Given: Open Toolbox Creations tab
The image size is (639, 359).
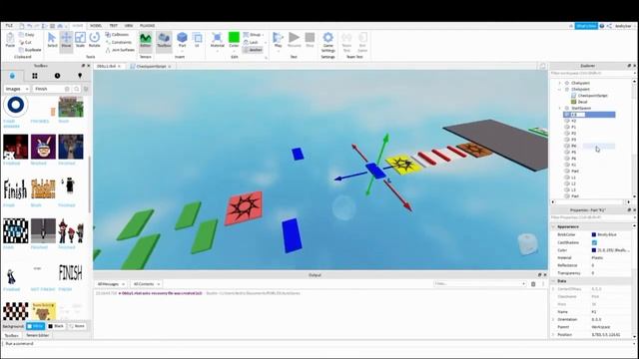Looking at the screenshot, I should 80,76.
